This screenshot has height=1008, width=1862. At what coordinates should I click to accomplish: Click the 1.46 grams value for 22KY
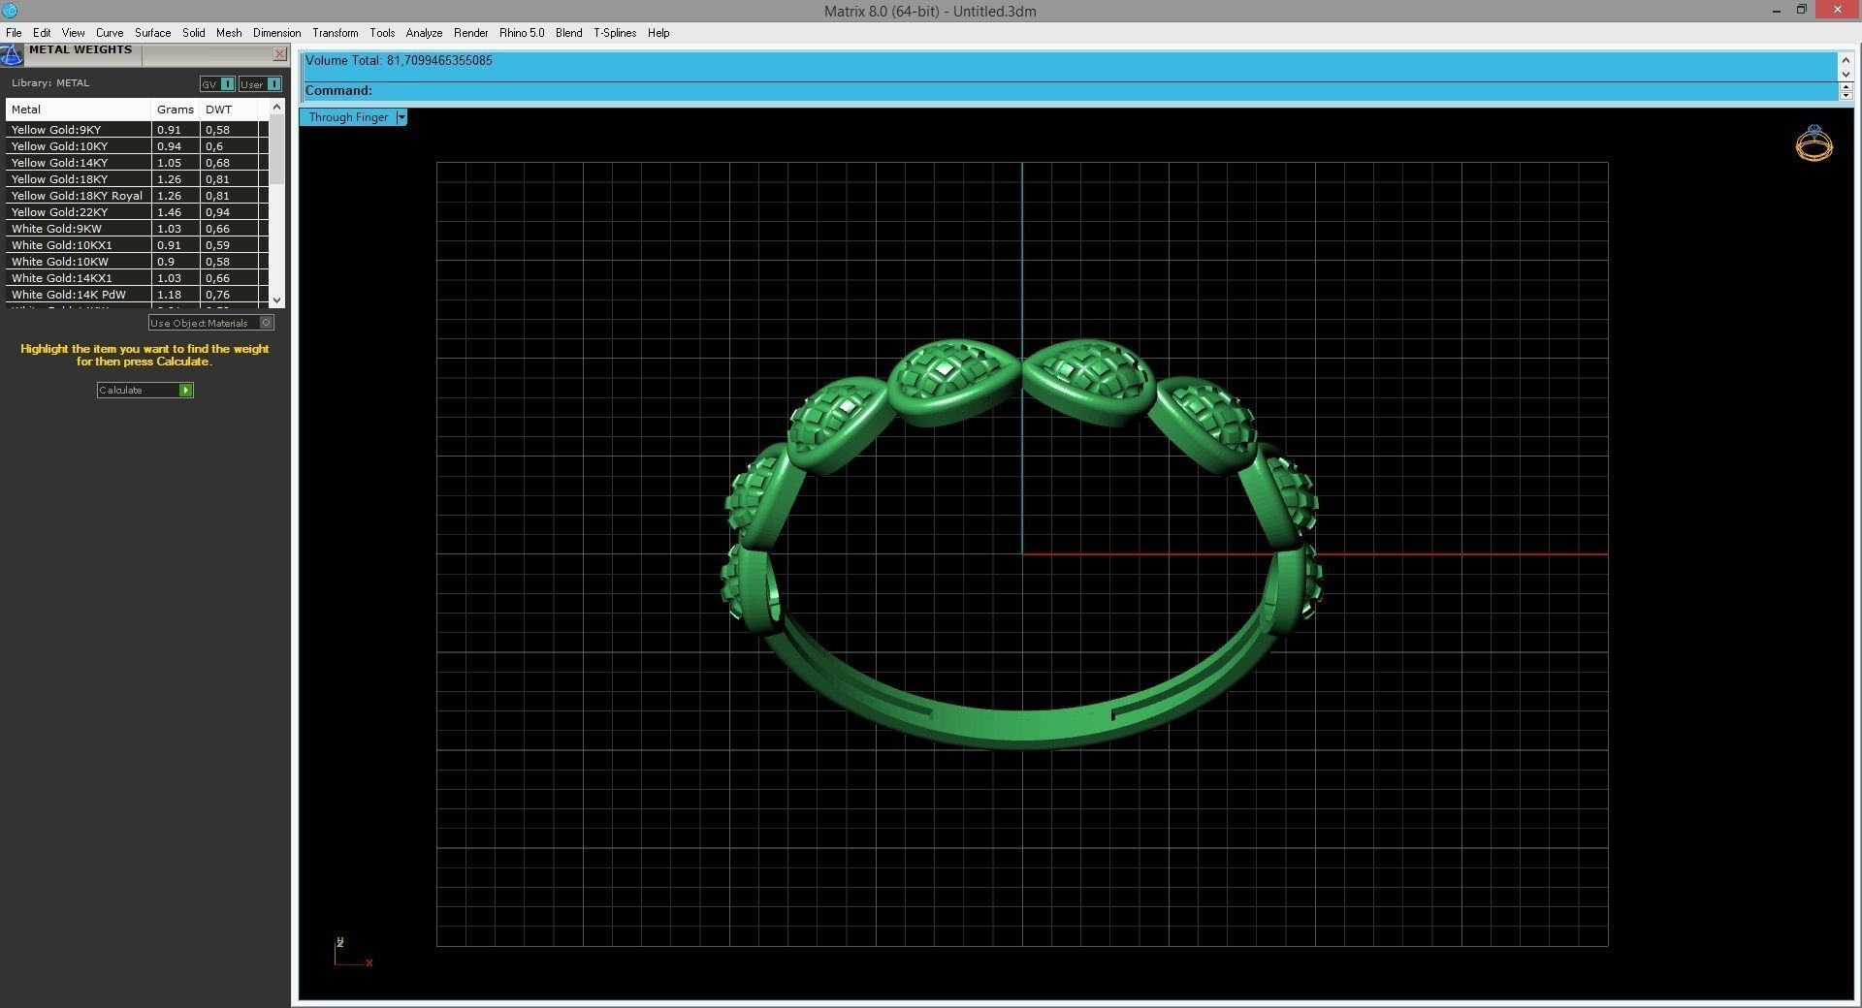click(x=169, y=212)
